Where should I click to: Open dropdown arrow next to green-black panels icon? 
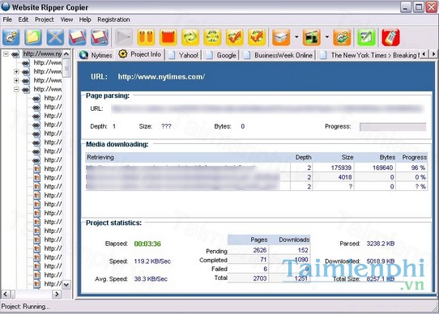click(x=326, y=37)
